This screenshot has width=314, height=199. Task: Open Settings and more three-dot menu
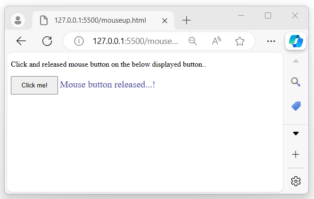click(271, 41)
